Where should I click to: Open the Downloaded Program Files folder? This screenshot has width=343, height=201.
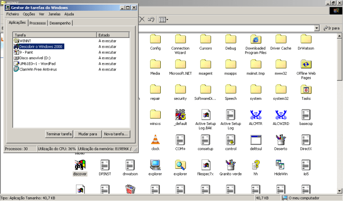[x=255, y=40]
